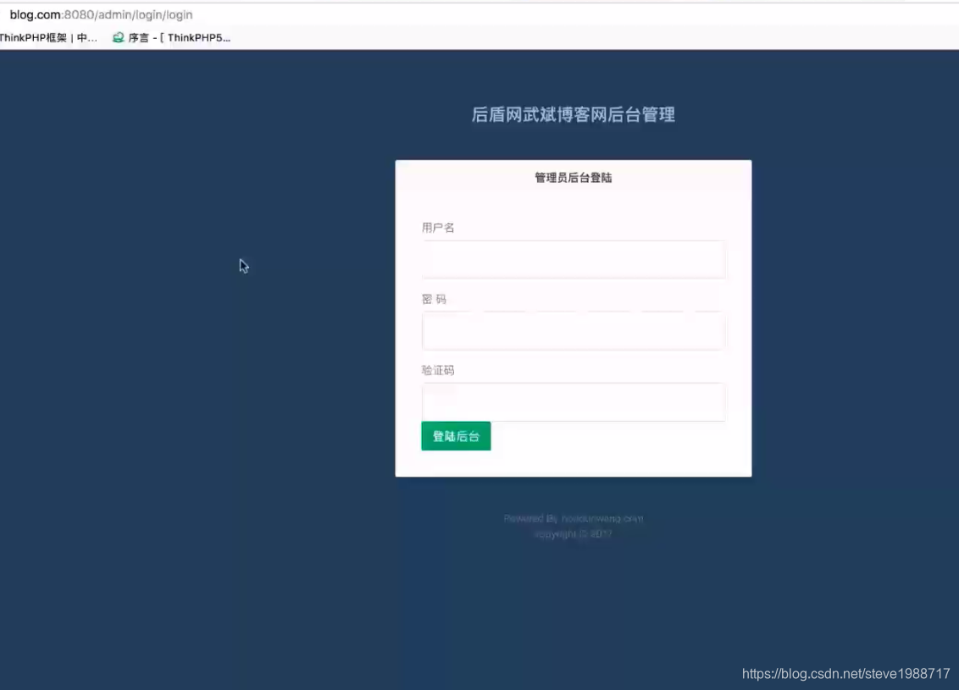Click the green 登陆后台 button
This screenshot has height=690, width=959.
coord(456,436)
